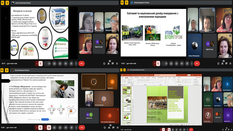The image size is (233, 131).
Task: Open activities grid icon in 10:25 meeting
Action: coord(230,64)
